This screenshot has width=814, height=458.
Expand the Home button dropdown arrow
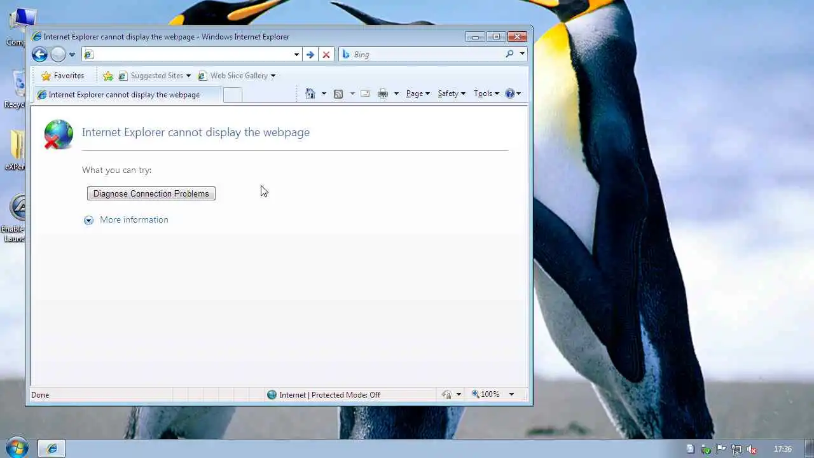tap(324, 94)
